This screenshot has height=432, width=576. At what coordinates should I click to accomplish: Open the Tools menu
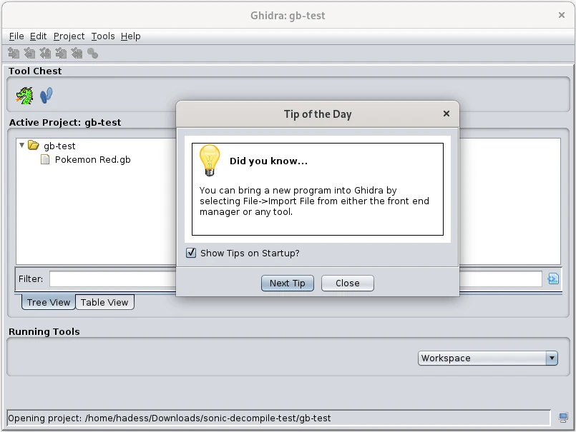pos(103,36)
